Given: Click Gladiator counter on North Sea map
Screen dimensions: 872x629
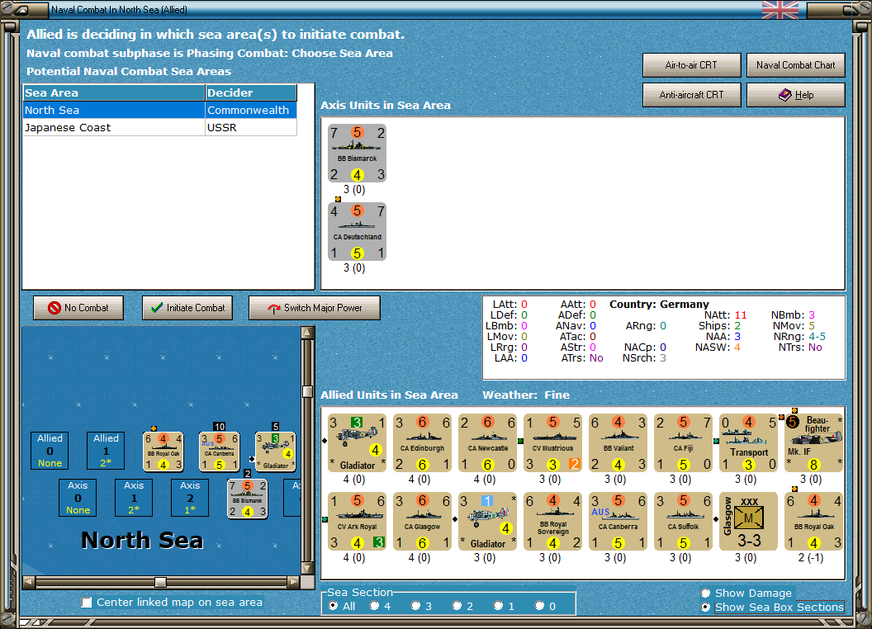Looking at the screenshot, I should click(x=275, y=452).
